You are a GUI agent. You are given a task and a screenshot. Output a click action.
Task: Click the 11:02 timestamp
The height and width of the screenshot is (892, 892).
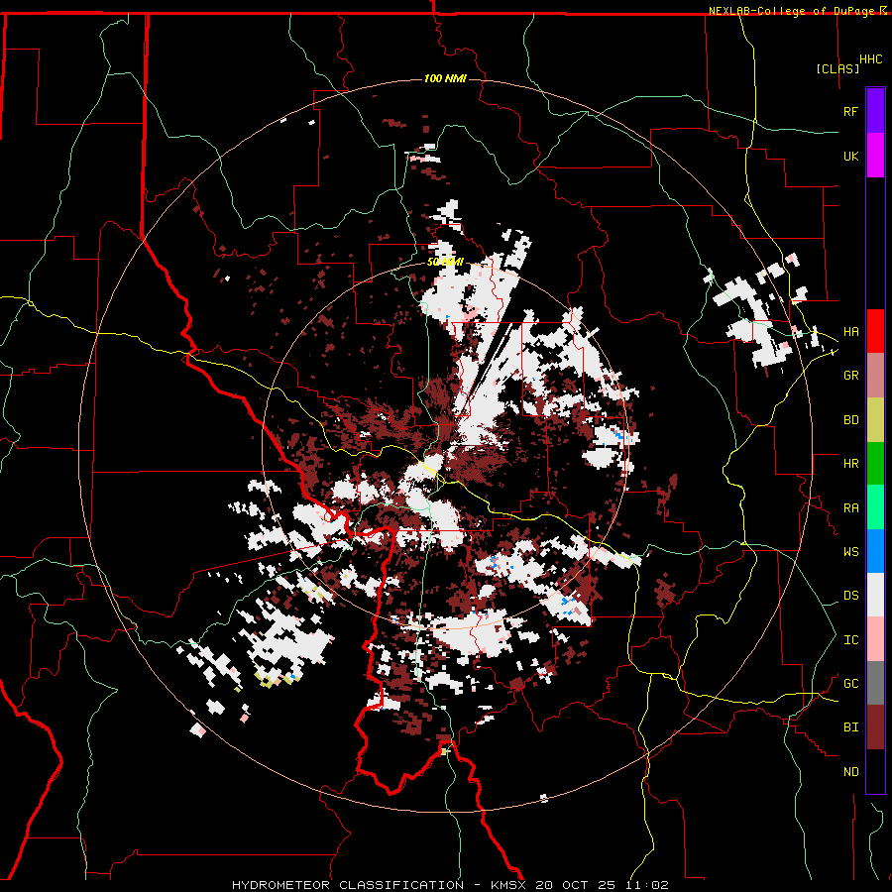(649, 885)
